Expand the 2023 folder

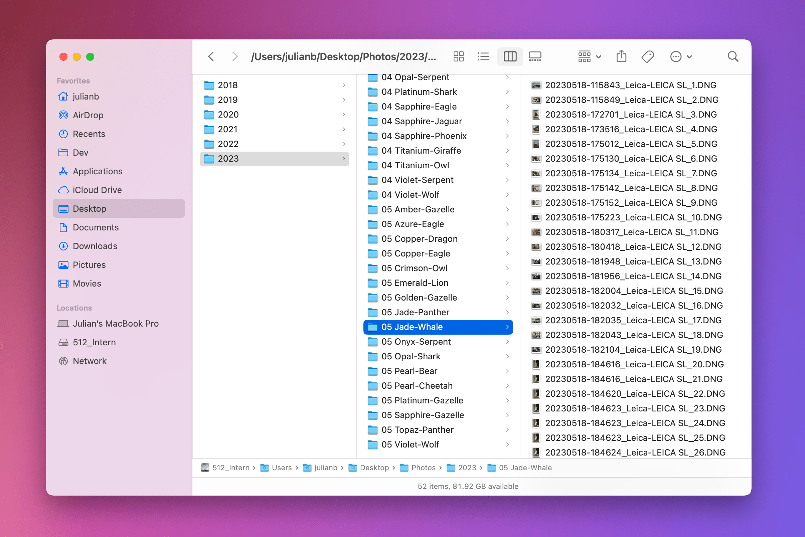[x=342, y=159]
